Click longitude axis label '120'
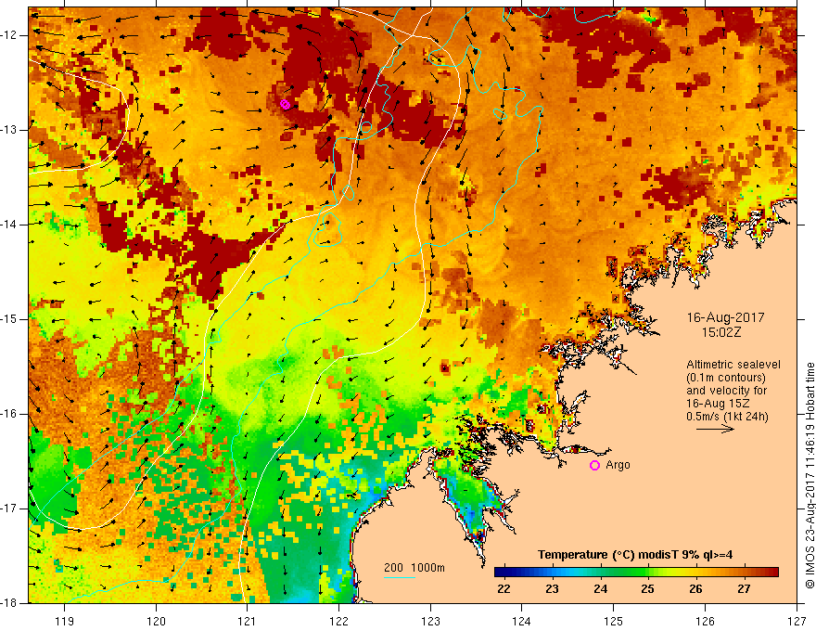Image resolution: width=816 pixels, height=631 pixels. [x=156, y=621]
